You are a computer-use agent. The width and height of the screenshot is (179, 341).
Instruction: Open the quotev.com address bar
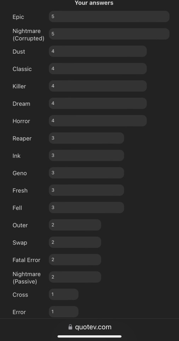click(89, 327)
